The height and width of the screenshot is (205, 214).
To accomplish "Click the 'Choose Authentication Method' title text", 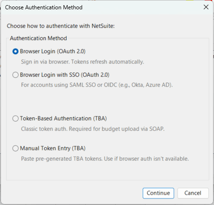I will [x=44, y=7].
